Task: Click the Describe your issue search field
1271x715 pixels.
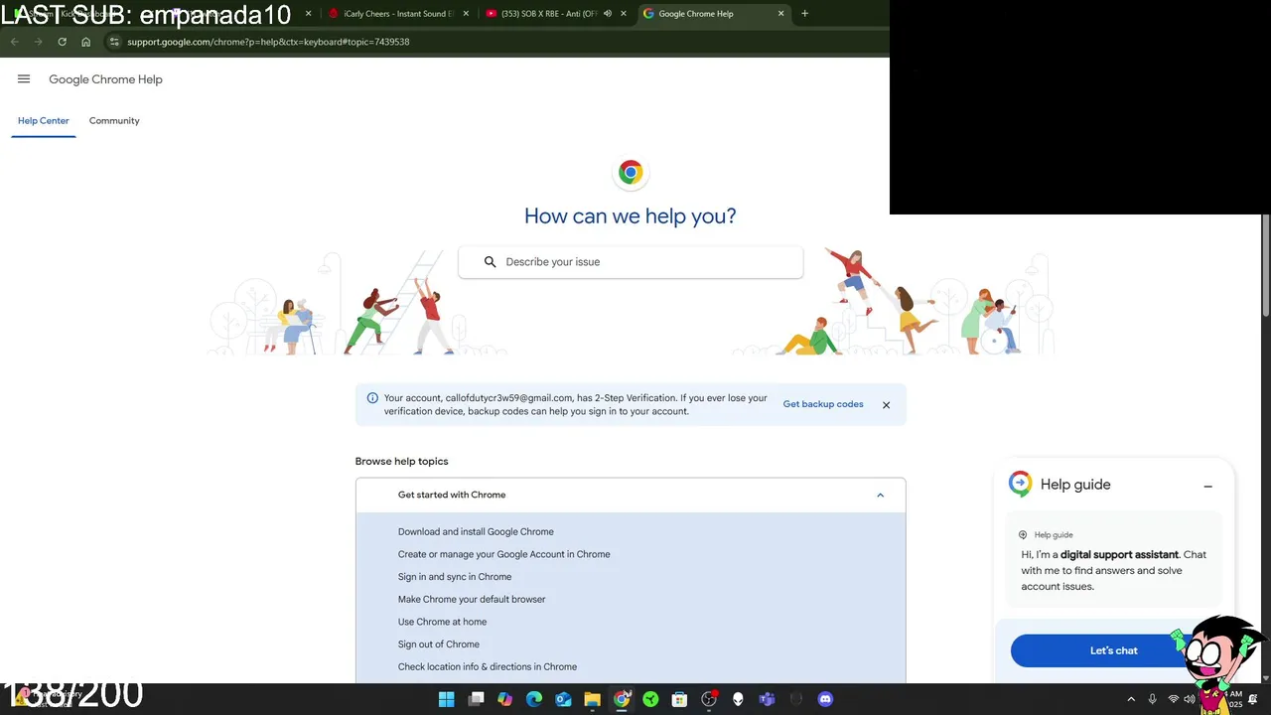Action: (x=631, y=262)
